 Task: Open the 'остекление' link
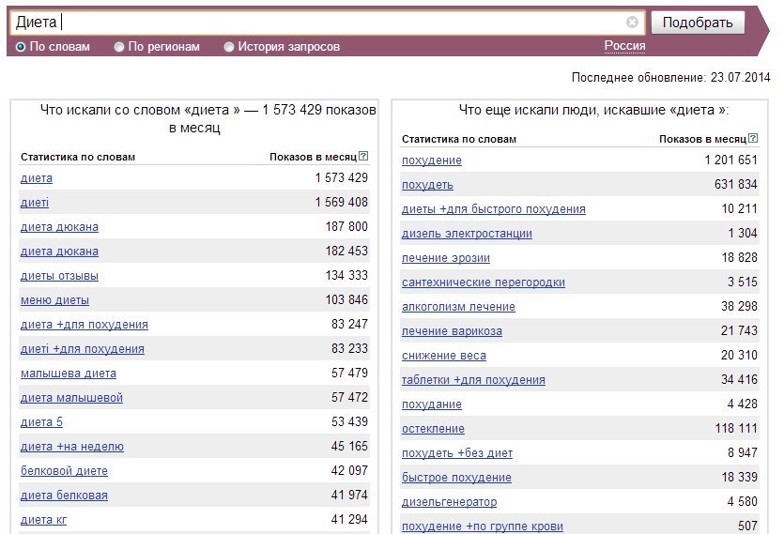point(433,430)
